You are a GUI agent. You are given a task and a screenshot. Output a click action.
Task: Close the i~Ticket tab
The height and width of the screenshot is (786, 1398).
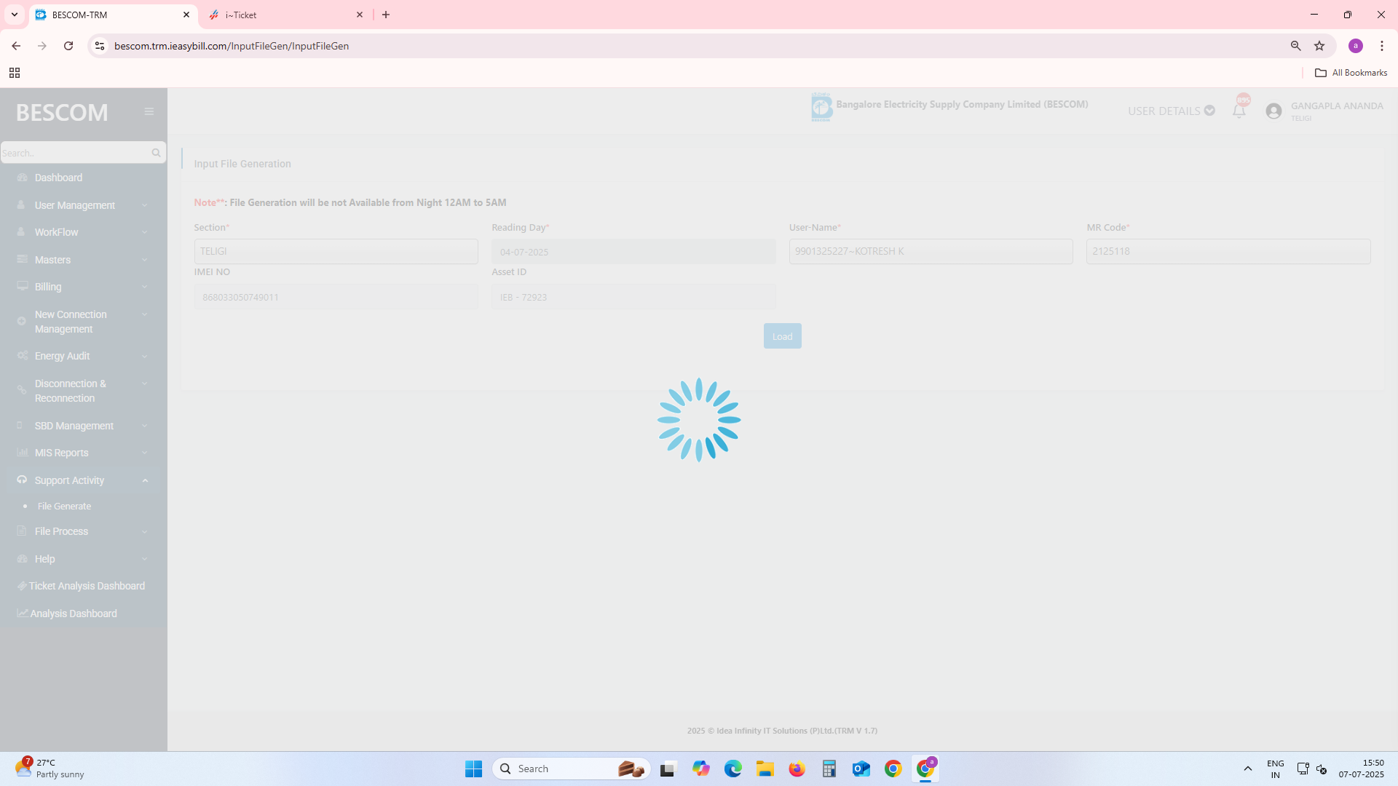tap(360, 15)
